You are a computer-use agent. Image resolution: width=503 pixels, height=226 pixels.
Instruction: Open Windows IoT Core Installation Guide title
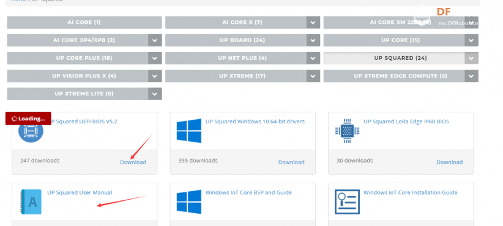coord(410,192)
